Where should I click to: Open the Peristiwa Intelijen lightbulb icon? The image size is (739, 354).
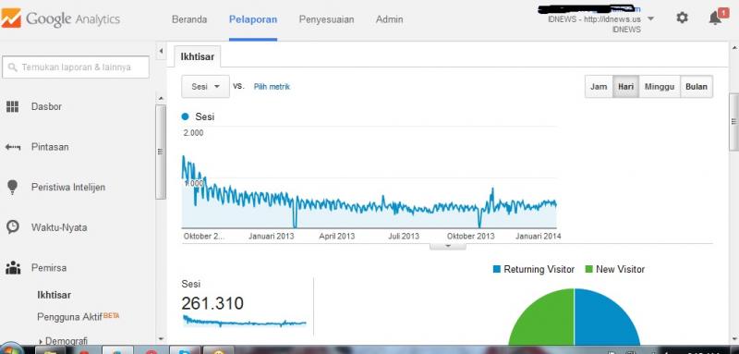[12, 187]
